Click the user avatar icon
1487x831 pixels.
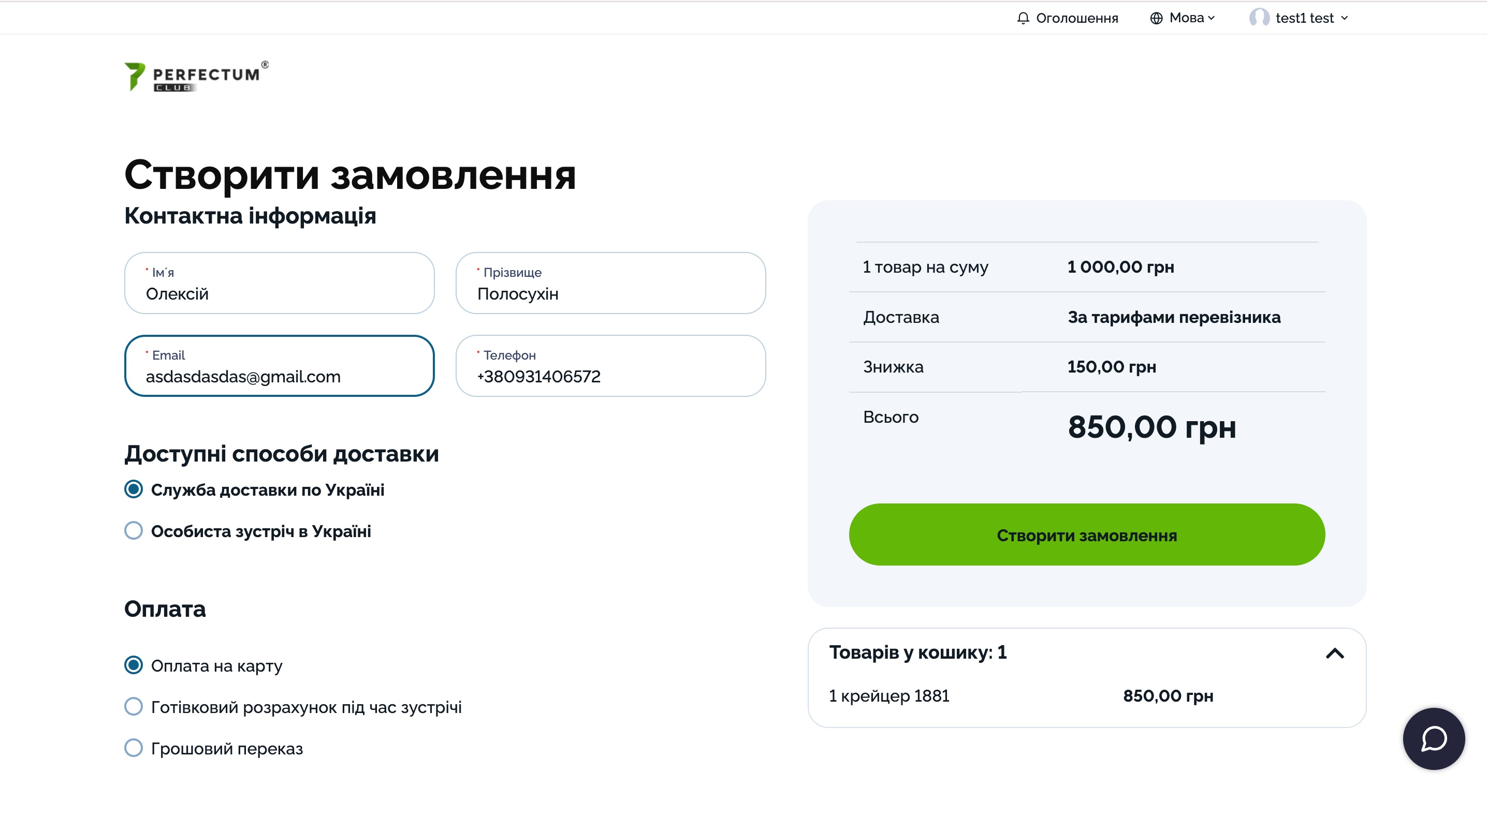(1258, 18)
